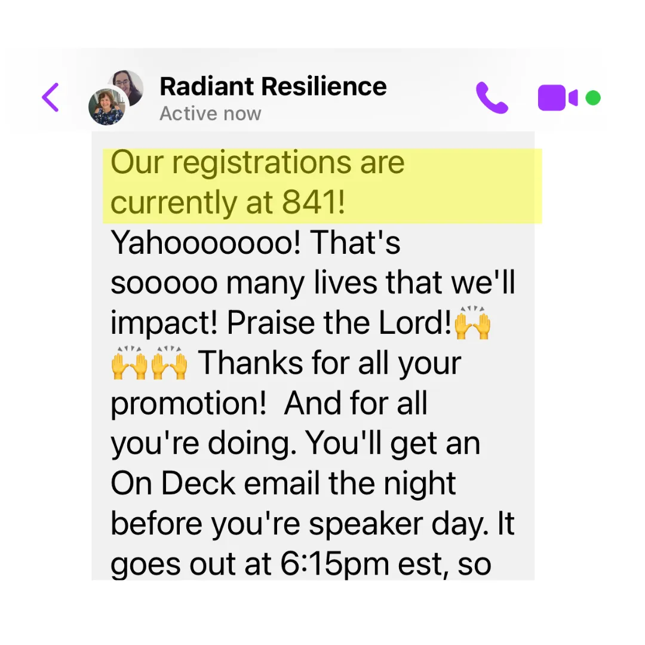Tap the lower group avatar photo

pyautogui.click(x=106, y=107)
